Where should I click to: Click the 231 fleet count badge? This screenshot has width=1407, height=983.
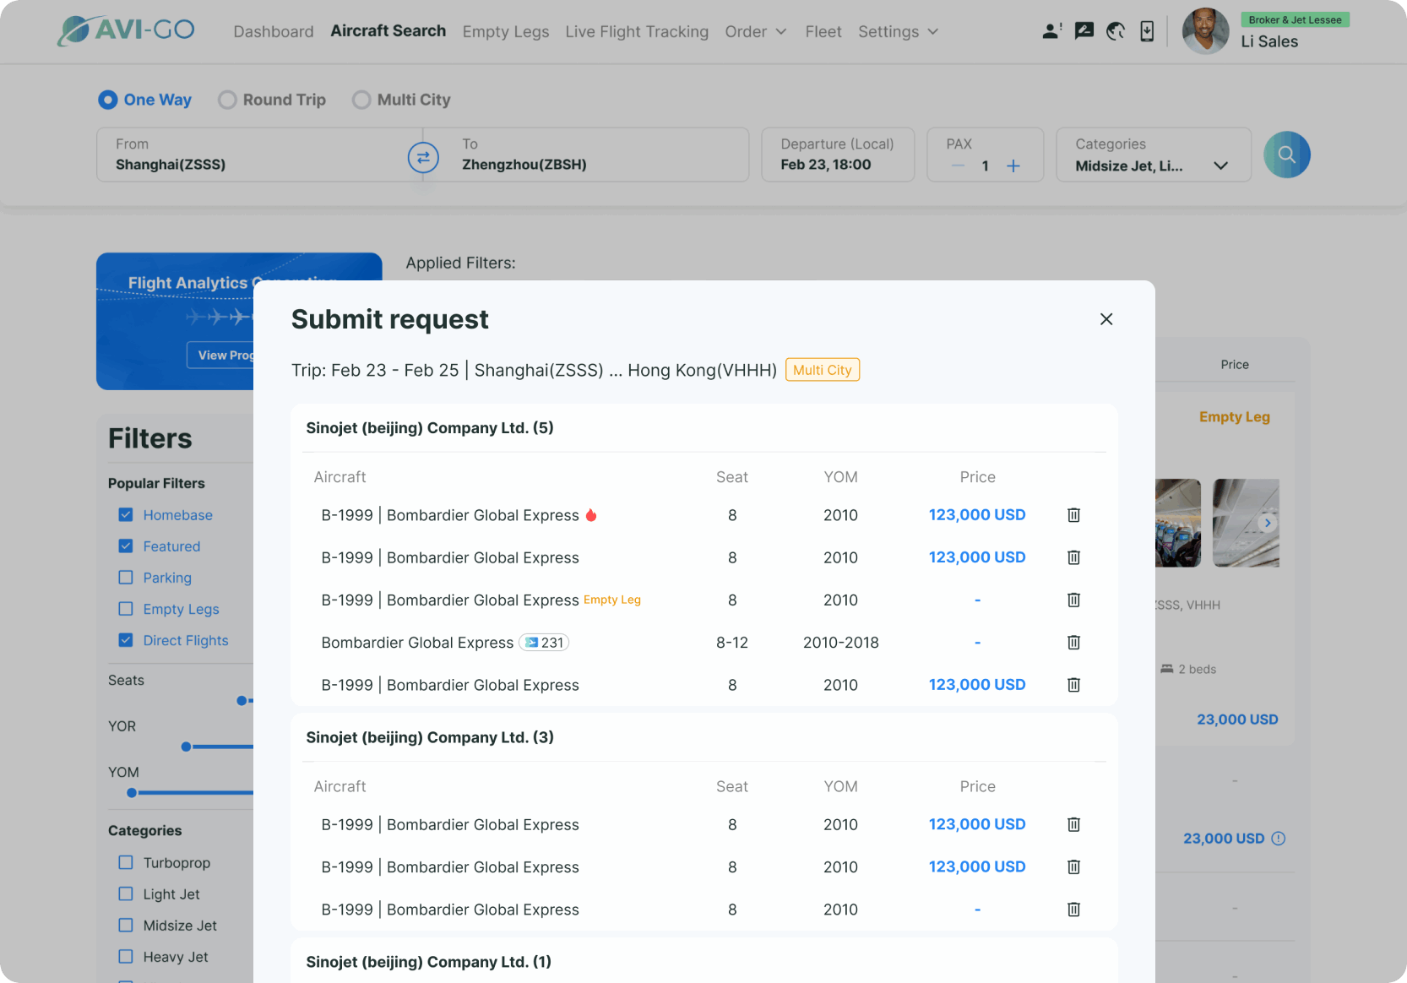point(544,643)
